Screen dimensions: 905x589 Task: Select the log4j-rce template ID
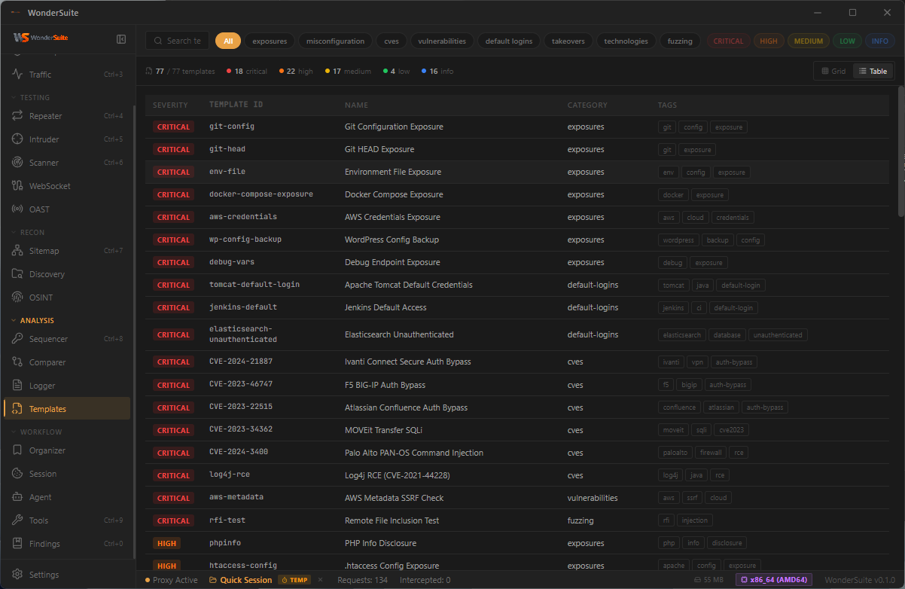pos(229,475)
